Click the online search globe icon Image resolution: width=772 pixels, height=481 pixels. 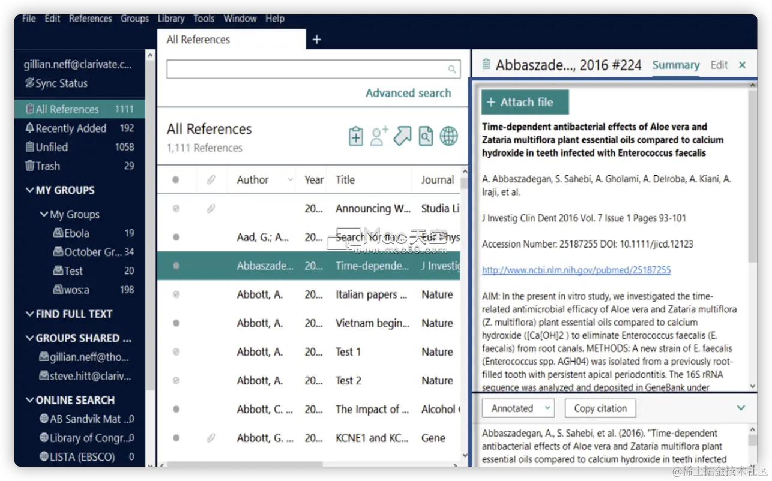pyautogui.click(x=449, y=136)
